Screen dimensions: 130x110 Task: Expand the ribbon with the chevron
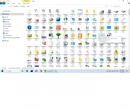tap(127, 3)
